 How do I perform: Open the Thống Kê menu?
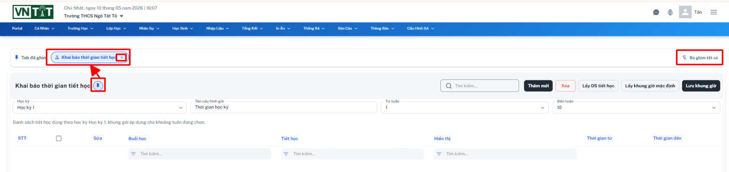(x=314, y=29)
